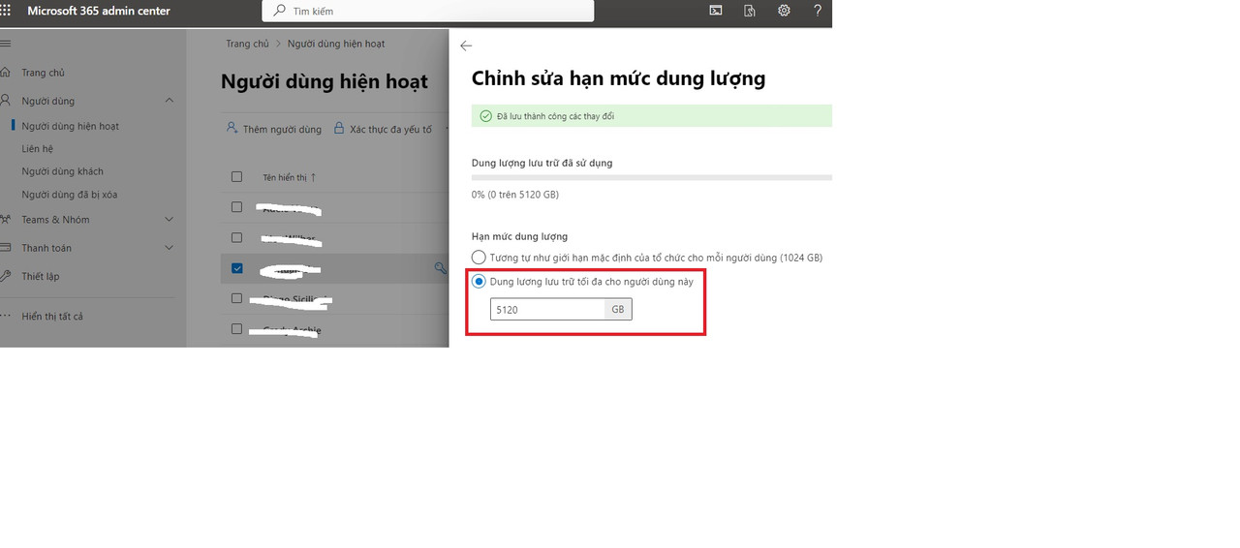Open the settings gear in the header
This screenshot has width=1240, height=548.
784,11
